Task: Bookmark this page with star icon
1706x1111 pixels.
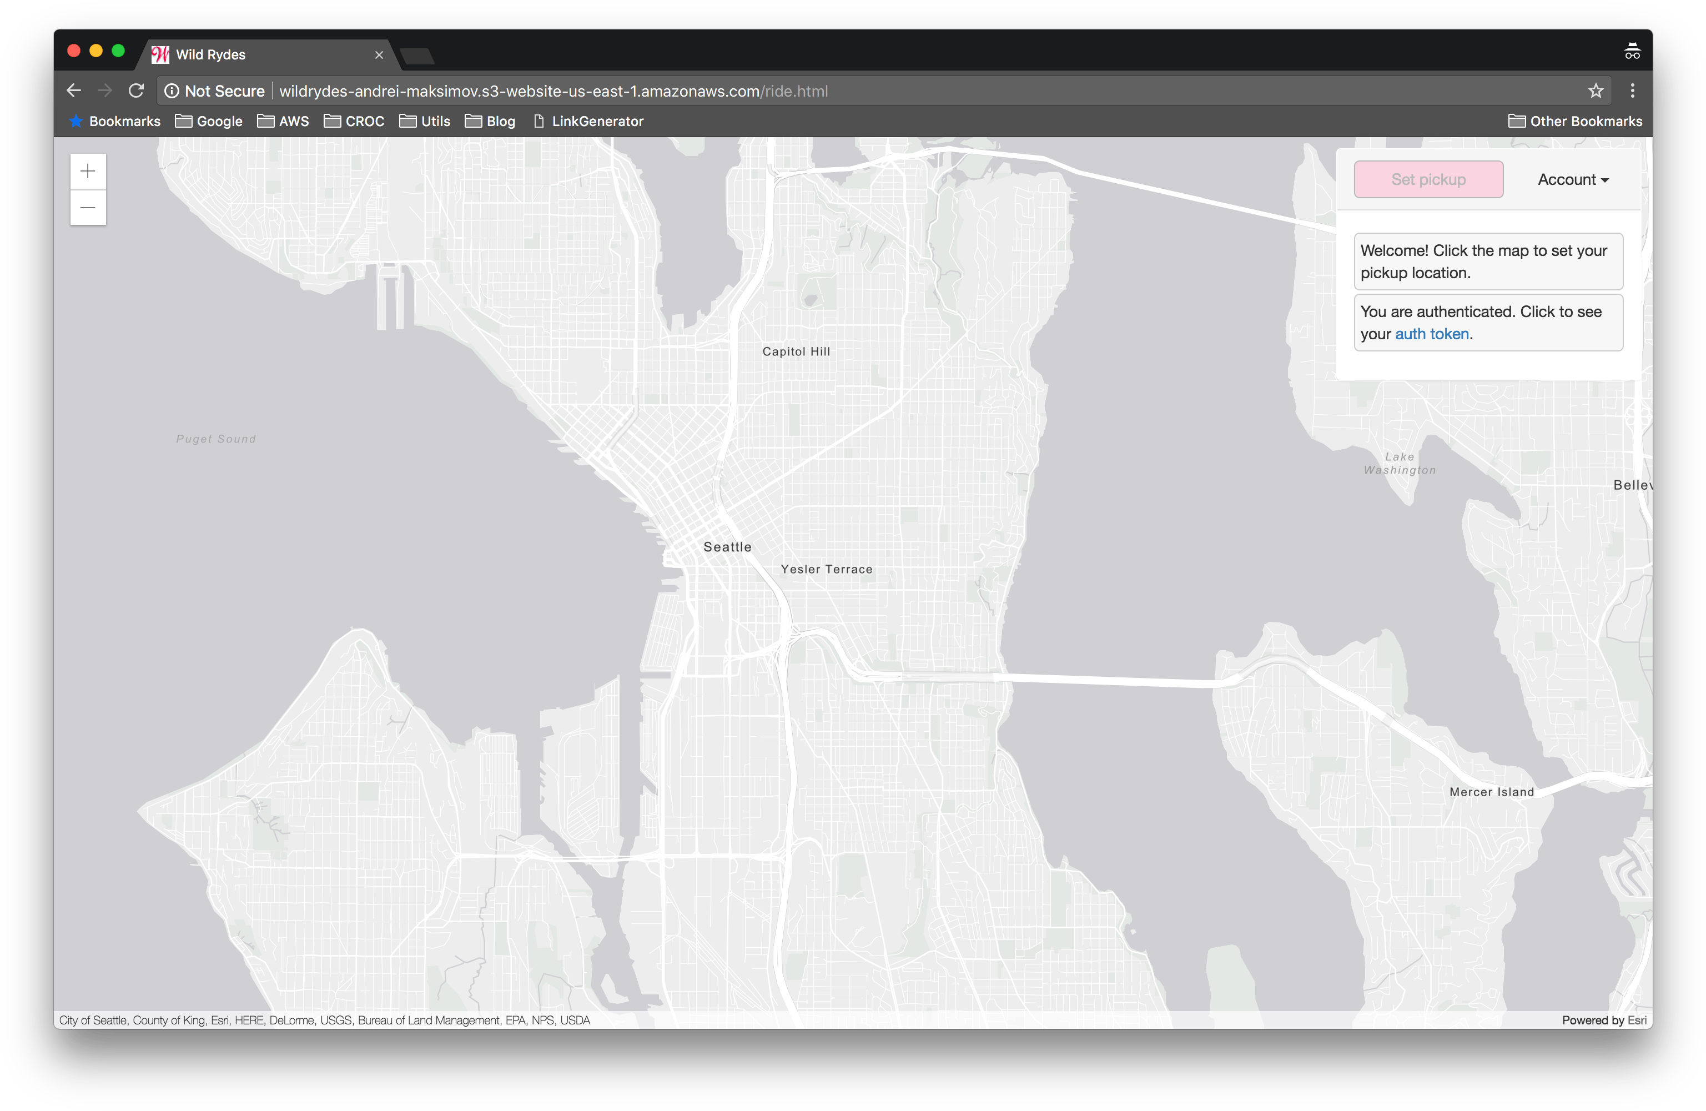Action: (x=1596, y=91)
